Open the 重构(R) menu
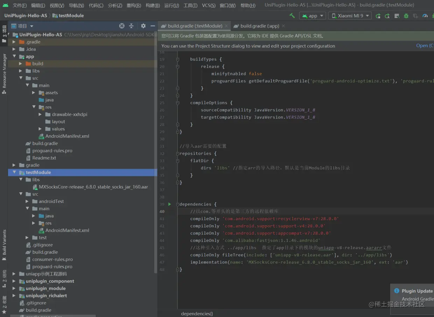Screen dimensions: 434x317 point(134,5)
